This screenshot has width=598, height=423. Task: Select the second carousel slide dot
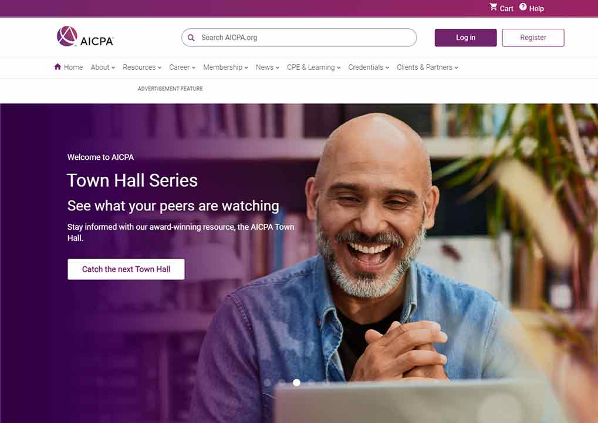tap(282, 382)
